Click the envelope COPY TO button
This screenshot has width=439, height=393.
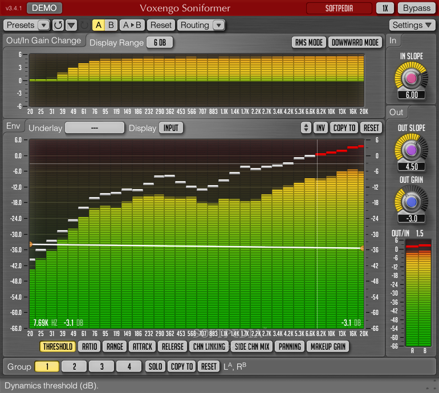click(344, 128)
